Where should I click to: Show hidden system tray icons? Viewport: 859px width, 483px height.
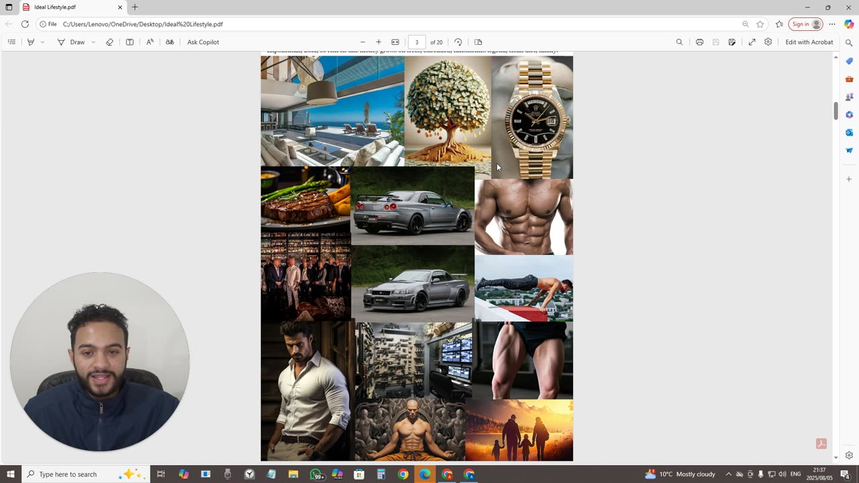728,474
